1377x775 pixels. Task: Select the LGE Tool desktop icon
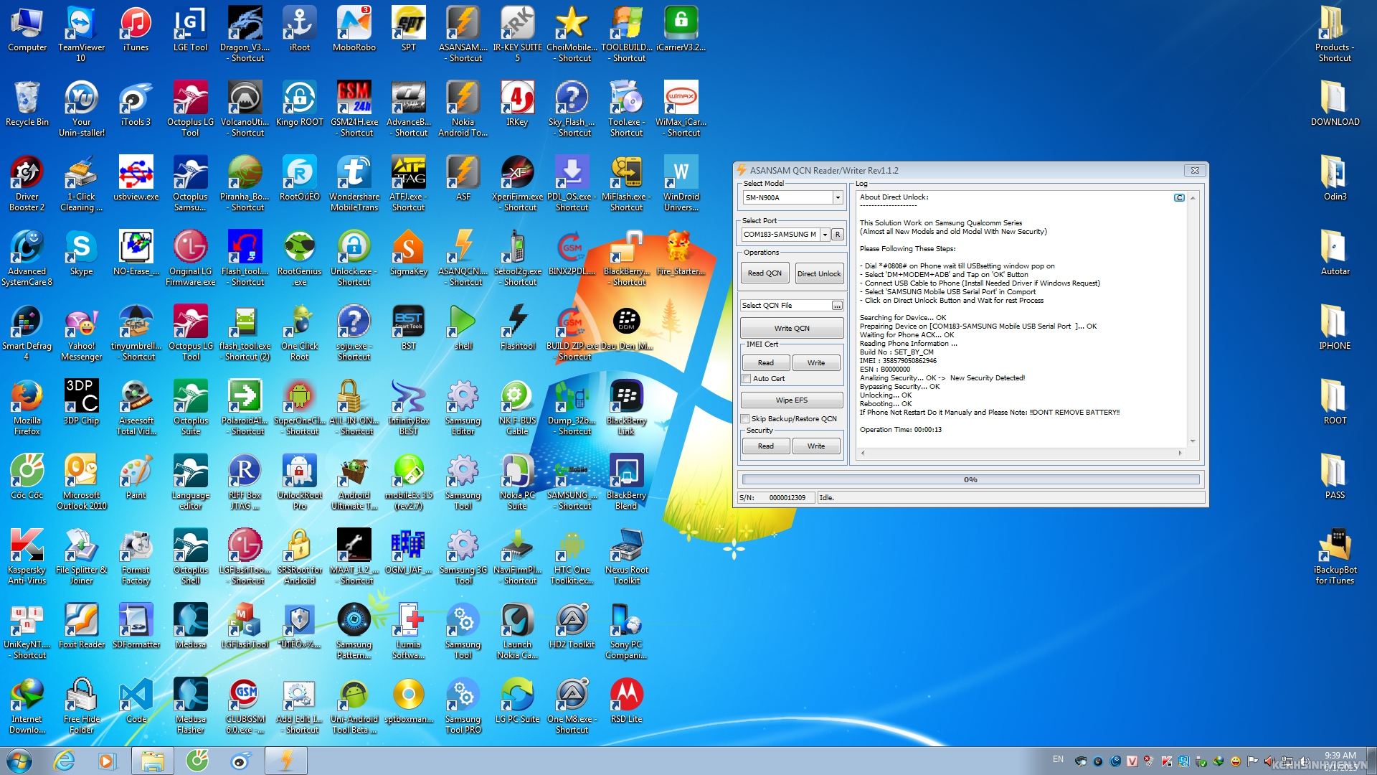pyautogui.click(x=190, y=29)
